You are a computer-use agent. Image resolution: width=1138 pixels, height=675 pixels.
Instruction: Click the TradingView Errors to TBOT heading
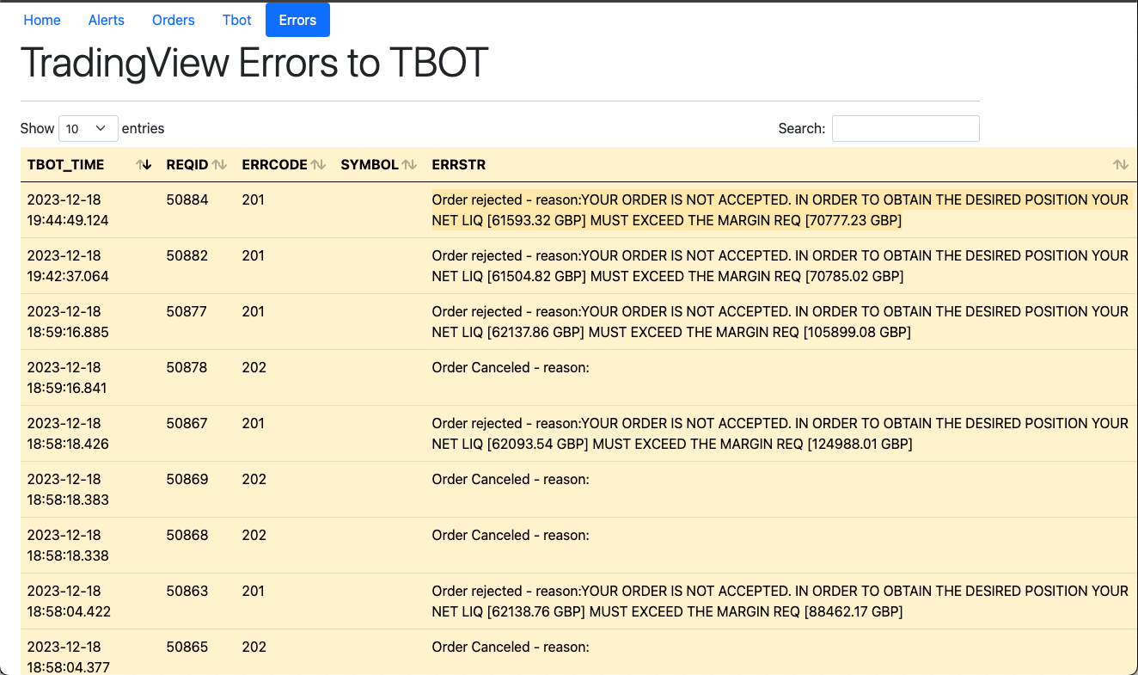[x=254, y=63]
